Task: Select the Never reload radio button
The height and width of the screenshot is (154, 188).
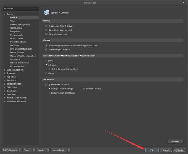Action: coord(46,61)
